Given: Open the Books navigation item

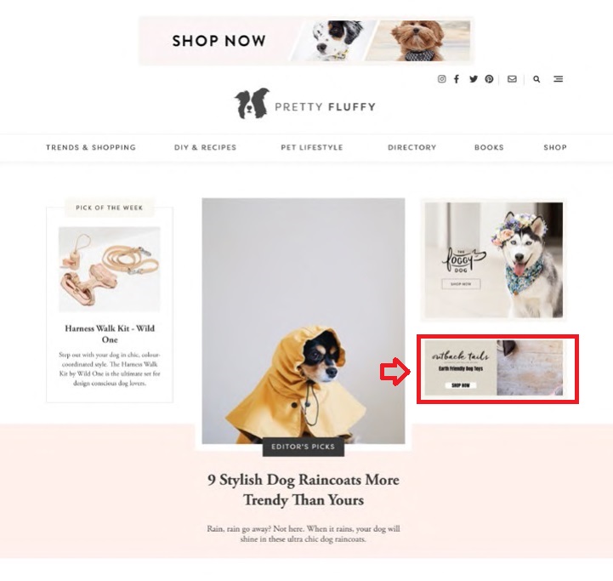Looking at the screenshot, I should click(489, 147).
